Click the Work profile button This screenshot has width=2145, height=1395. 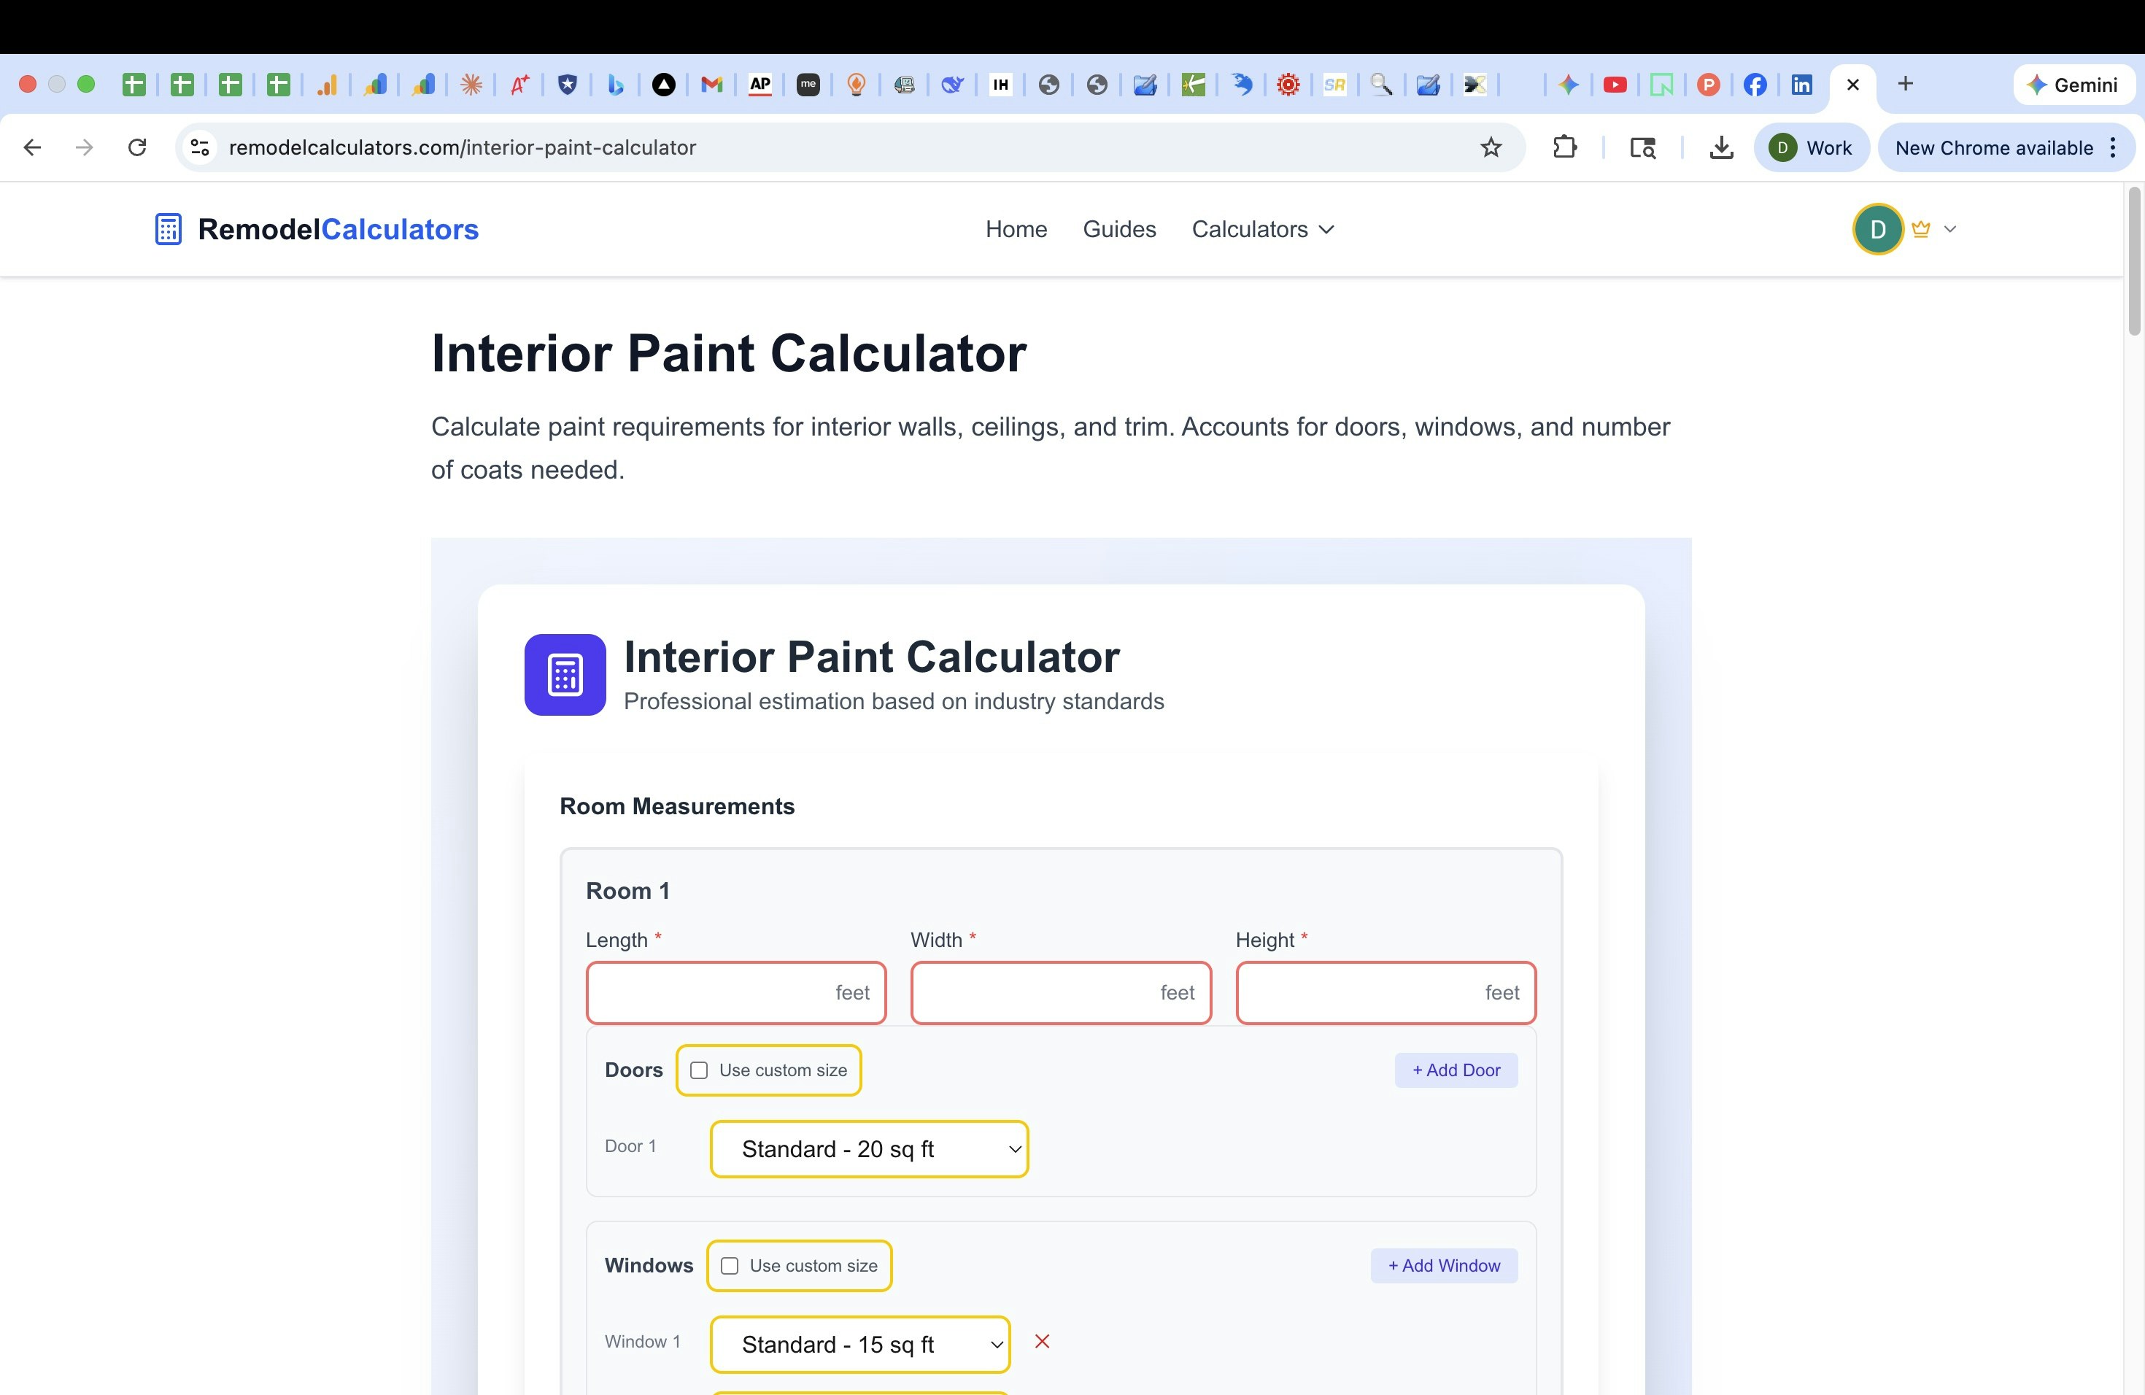pyautogui.click(x=1812, y=147)
